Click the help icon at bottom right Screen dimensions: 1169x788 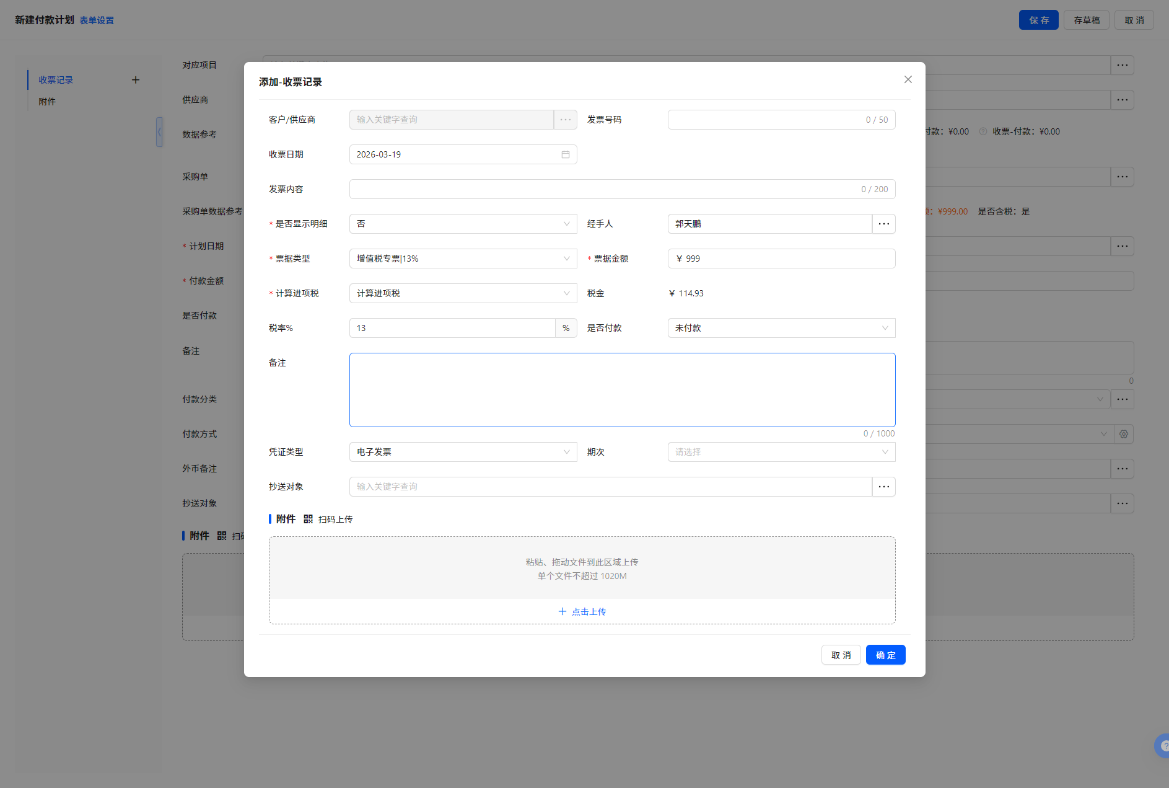1162,746
